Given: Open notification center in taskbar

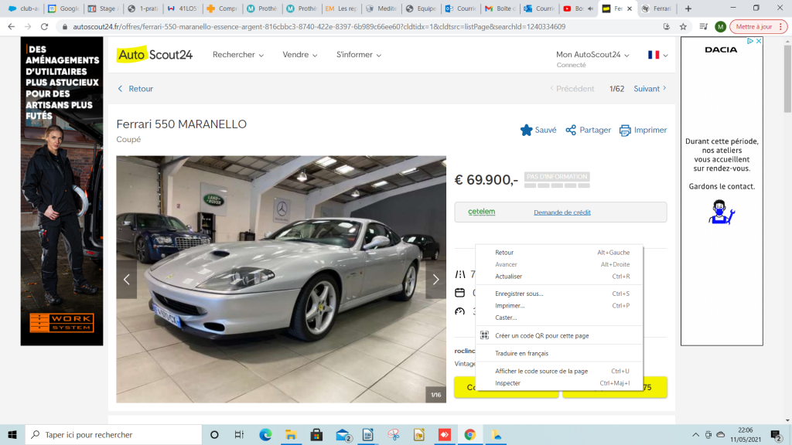Looking at the screenshot, I should pos(777,434).
